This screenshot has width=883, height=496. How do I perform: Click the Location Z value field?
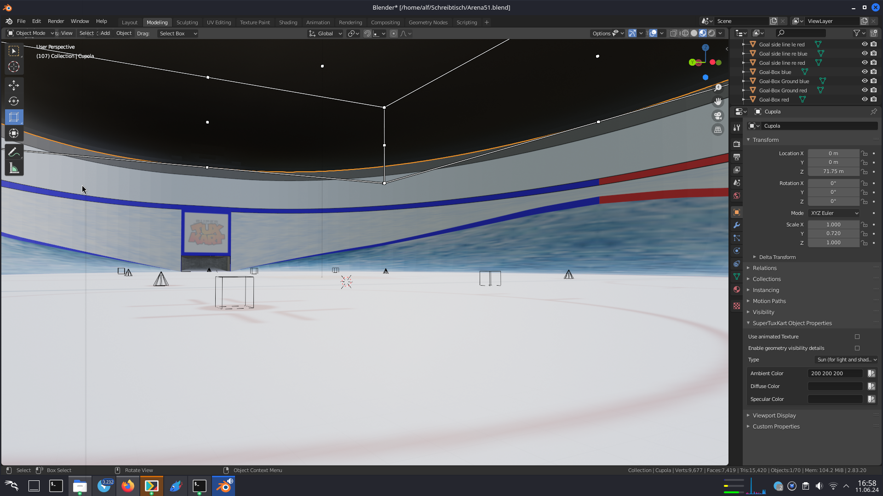tap(833, 171)
